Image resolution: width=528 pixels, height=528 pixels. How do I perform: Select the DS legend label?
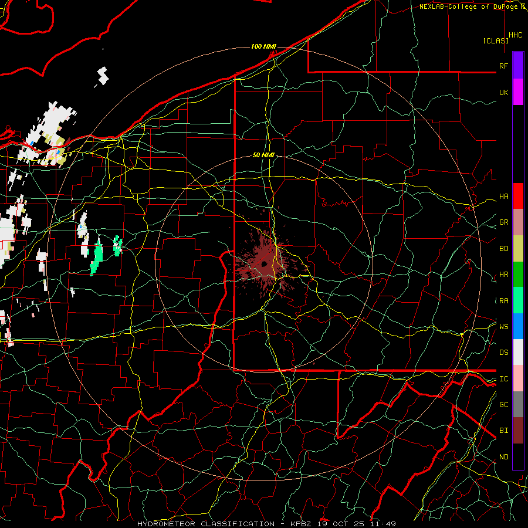tap(503, 353)
